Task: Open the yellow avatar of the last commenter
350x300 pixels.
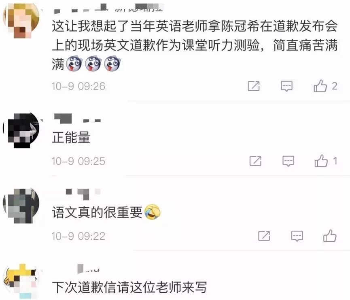Action: coord(21,281)
